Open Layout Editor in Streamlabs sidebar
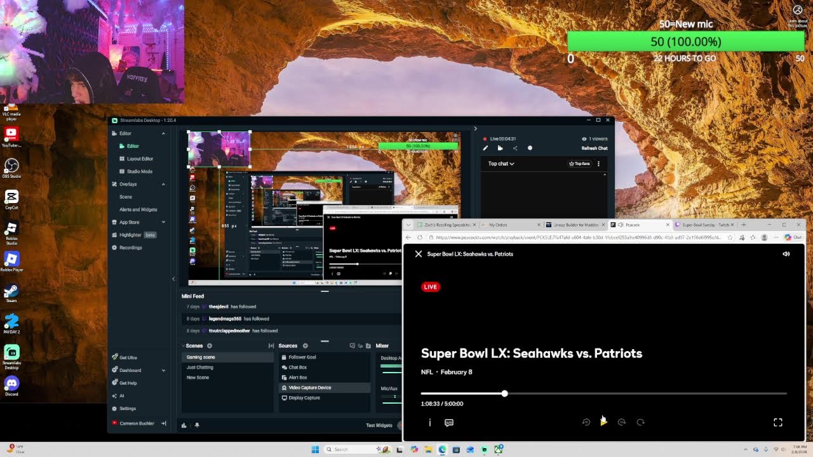This screenshot has height=457, width=813. [x=136, y=159]
